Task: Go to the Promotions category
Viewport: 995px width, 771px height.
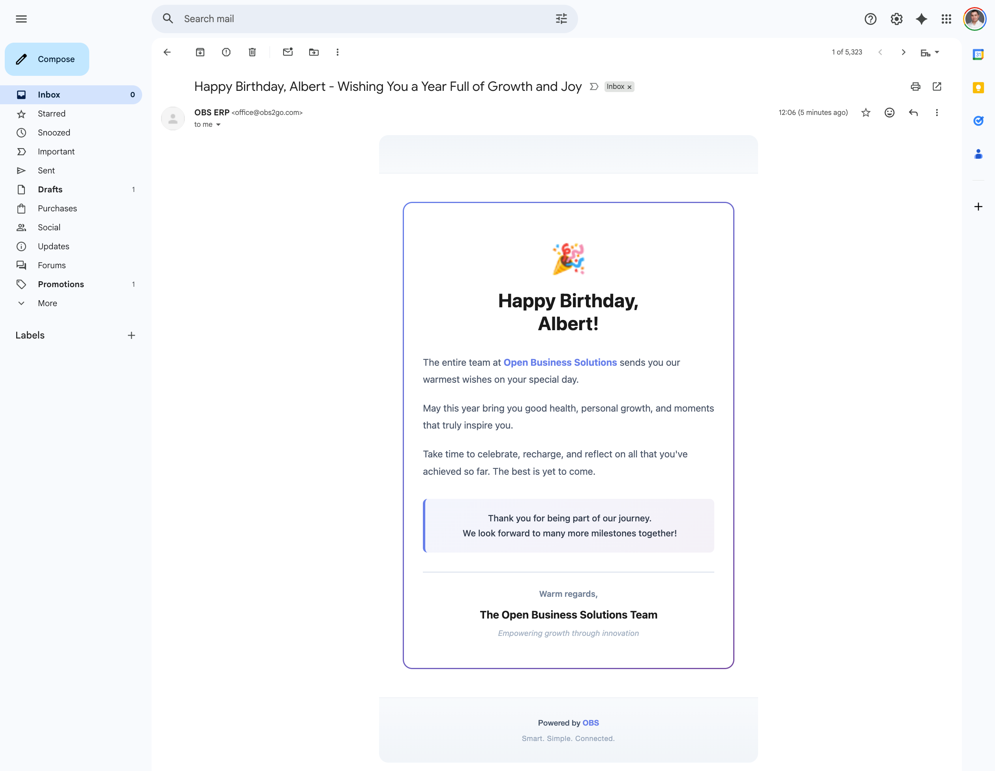Action: click(x=60, y=284)
